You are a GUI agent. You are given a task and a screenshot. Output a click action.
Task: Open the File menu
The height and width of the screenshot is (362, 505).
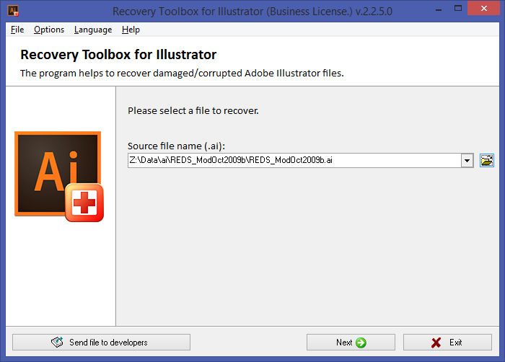tap(17, 30)
